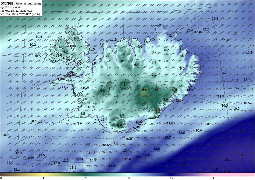Click the map value '17.3'
255x180 pixels.
coord(201,171)
